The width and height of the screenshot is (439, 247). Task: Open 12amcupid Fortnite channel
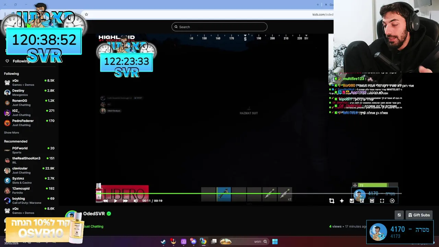pyautogui.click(x=29, y=190)
